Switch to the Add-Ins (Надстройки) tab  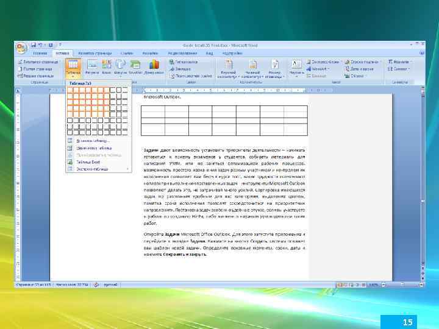232,53
